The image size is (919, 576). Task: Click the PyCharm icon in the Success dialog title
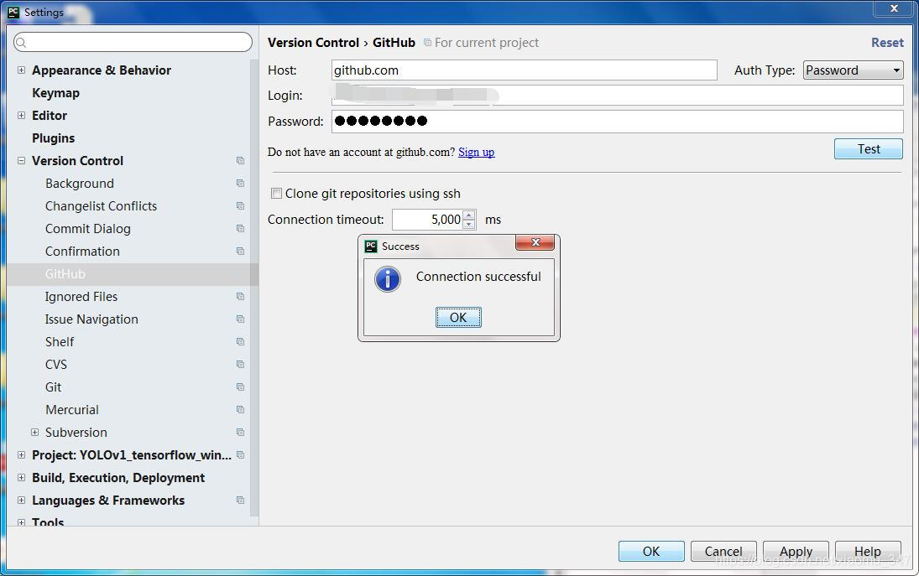[370, 246]
